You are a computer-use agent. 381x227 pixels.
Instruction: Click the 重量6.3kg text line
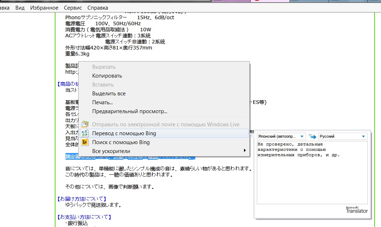pyautogui.click(x=77, y=54)
